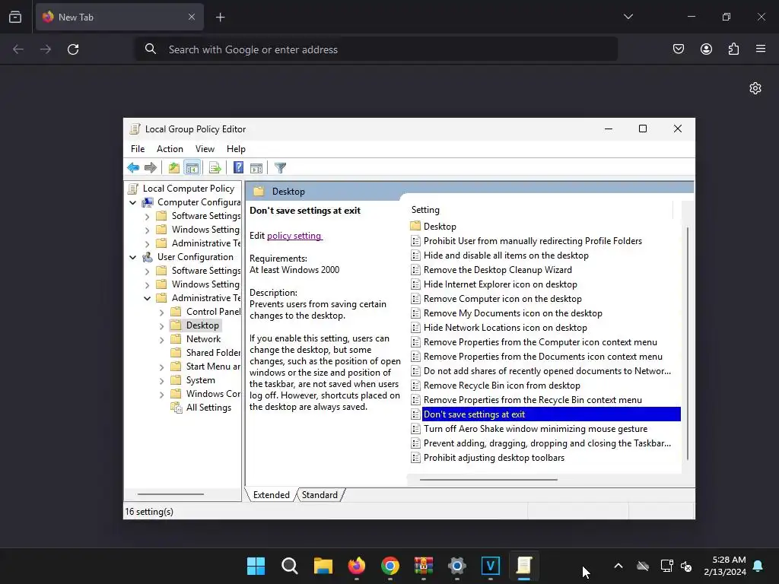The image size is (779, 584).
Task: Click the Forward arrow in Group Policy toolbar
Action: 151,168
